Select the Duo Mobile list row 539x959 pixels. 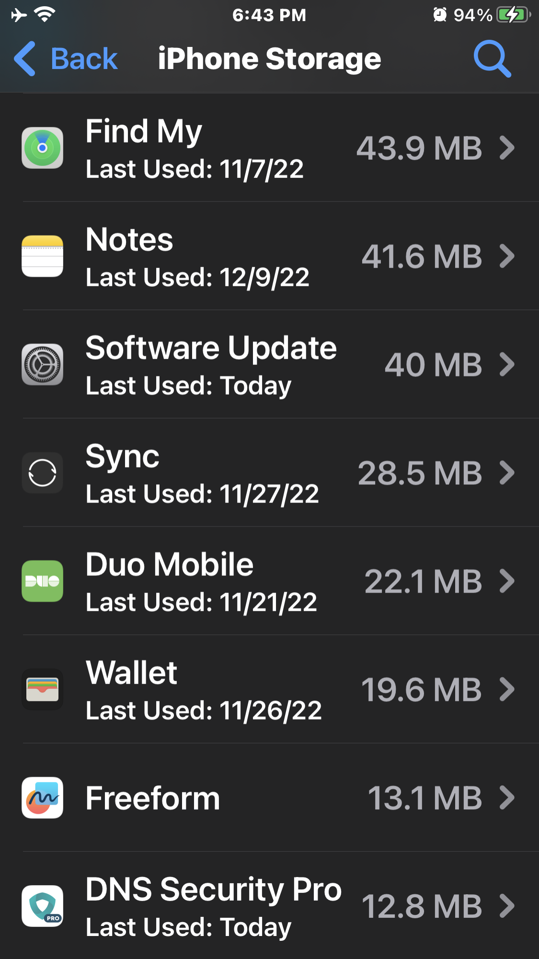pyautogui.click(x=269, y=581)
